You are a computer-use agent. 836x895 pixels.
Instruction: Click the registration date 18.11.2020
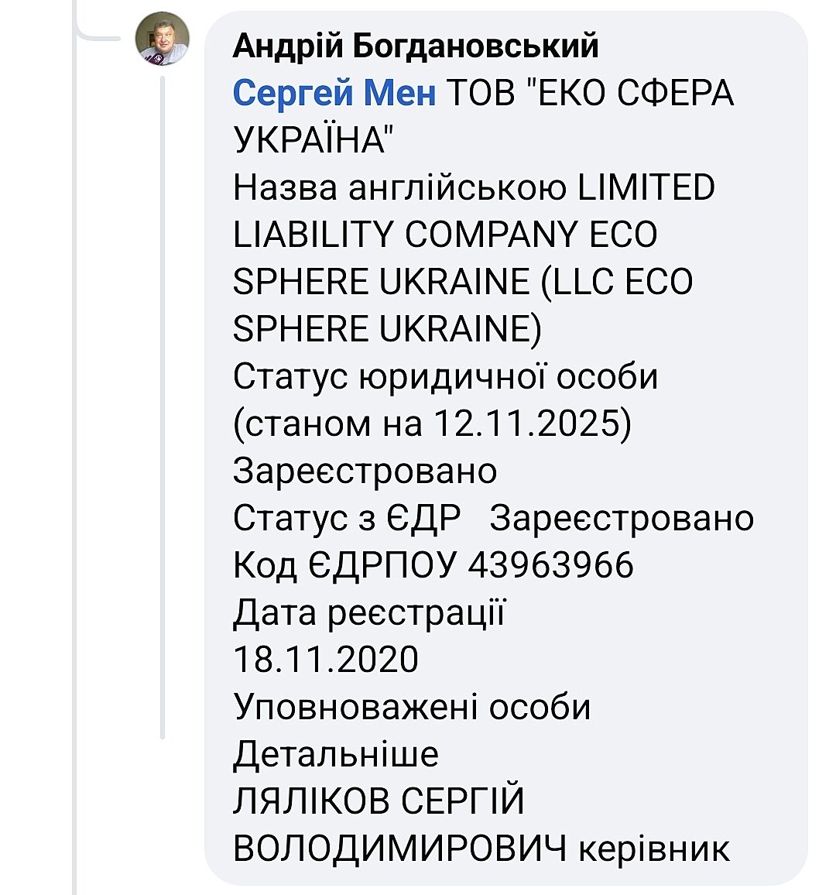click(325, 660)
